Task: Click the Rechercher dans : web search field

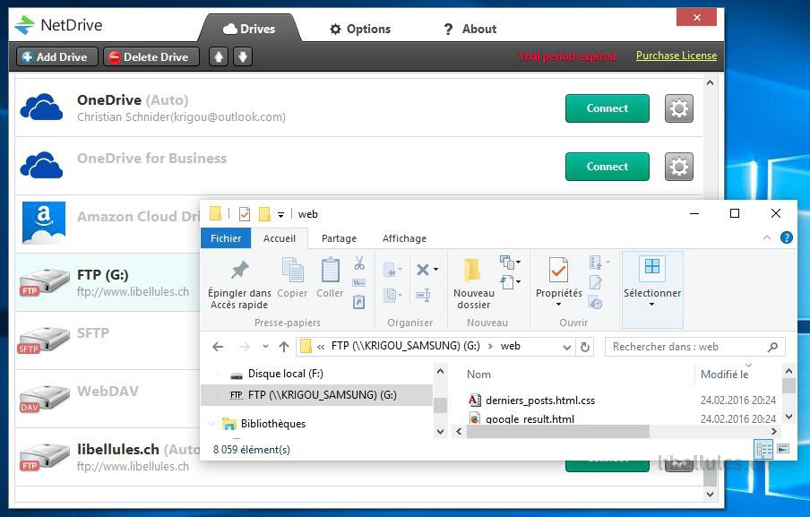Action: [x=694, y=347]
